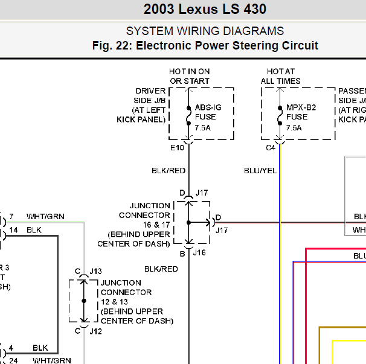Image resolution: width=366 pixels, height=364 pixels.
Task: Click the junction dot inside connector 12 & 13
Action: coord(84,301)
